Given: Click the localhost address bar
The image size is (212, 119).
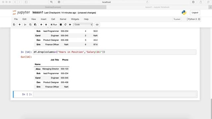Looking at the screenshot, I should [x=106, y=2].
